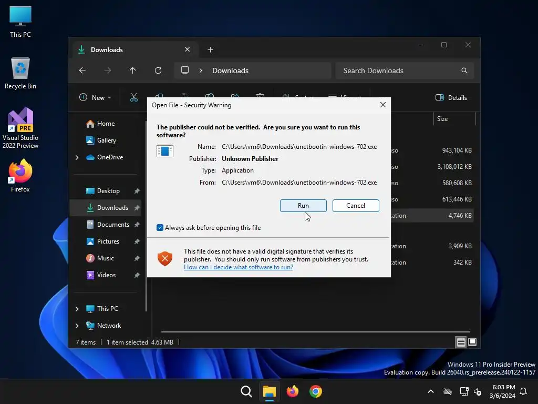Viewport: 538px width, 404px height.
Task: Go back in File Explorer
Action: (82, 70)
